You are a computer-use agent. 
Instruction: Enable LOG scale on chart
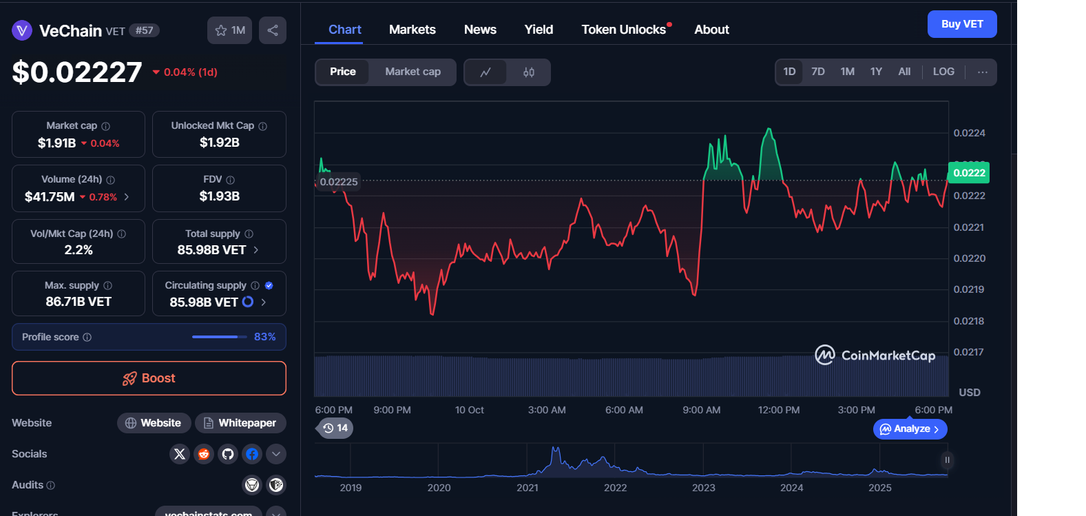[x=943, y=72]
